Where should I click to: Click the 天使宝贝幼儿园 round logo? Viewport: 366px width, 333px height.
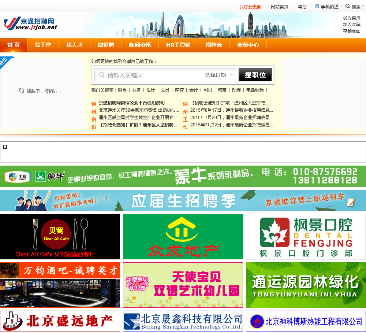tap(137, 284)
